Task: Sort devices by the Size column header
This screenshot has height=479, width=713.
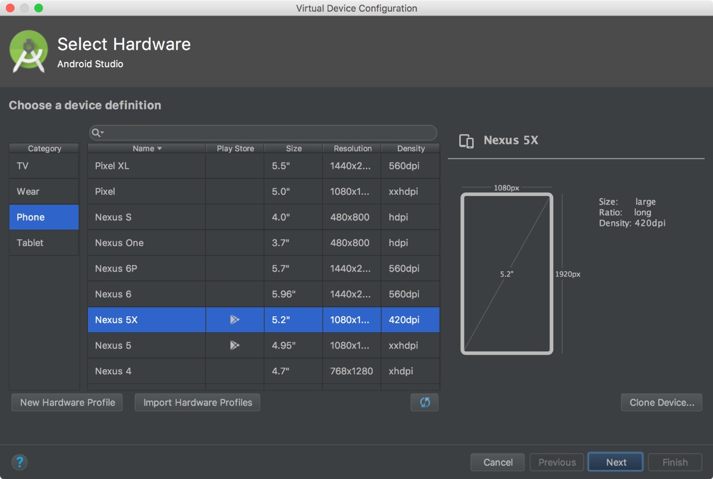Action: click(294, 149)
